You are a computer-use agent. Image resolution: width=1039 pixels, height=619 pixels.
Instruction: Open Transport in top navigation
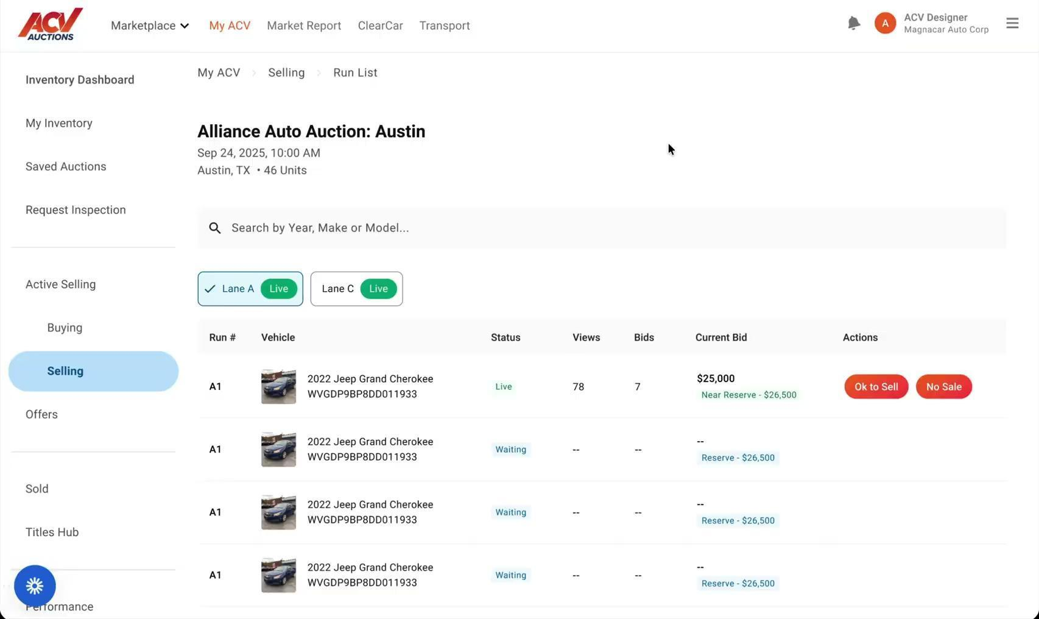(445, 26)
